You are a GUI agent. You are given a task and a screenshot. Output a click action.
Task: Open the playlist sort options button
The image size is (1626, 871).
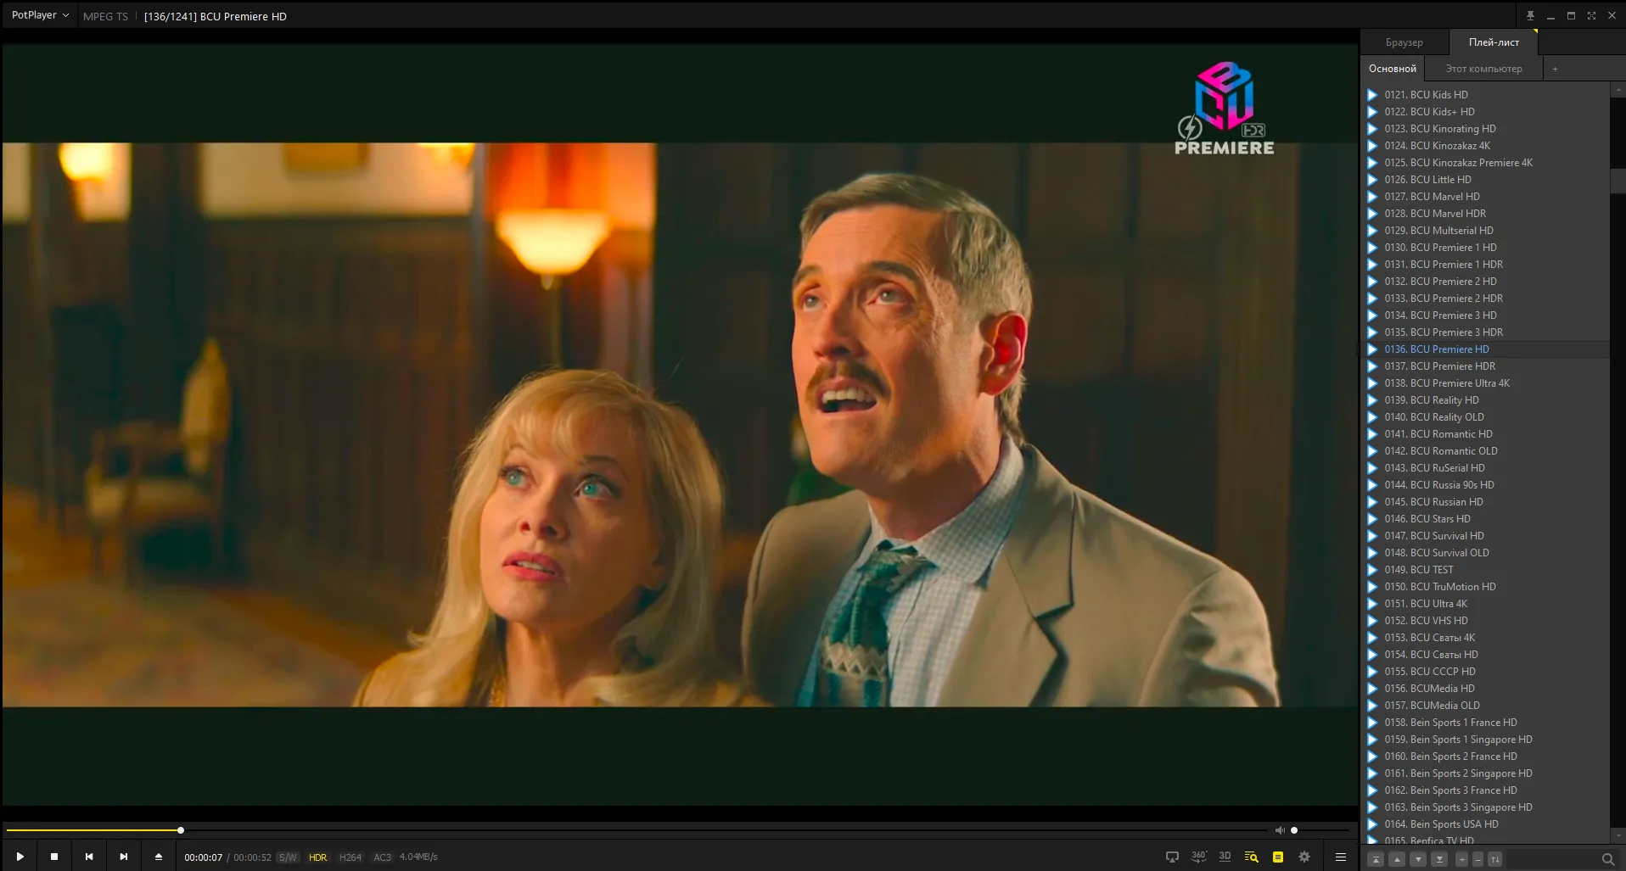tap(1495, 859)
